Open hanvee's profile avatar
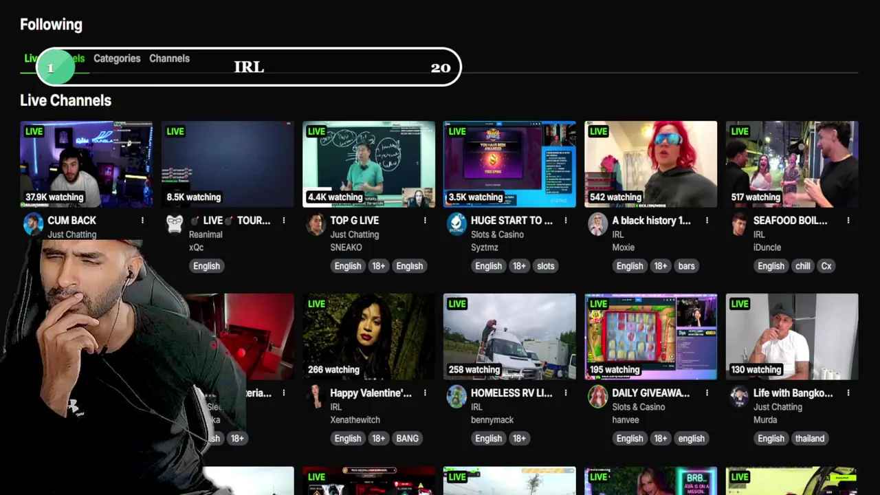Screen dimensions: 880x495 pyautogui.click(x=597, y=397)
